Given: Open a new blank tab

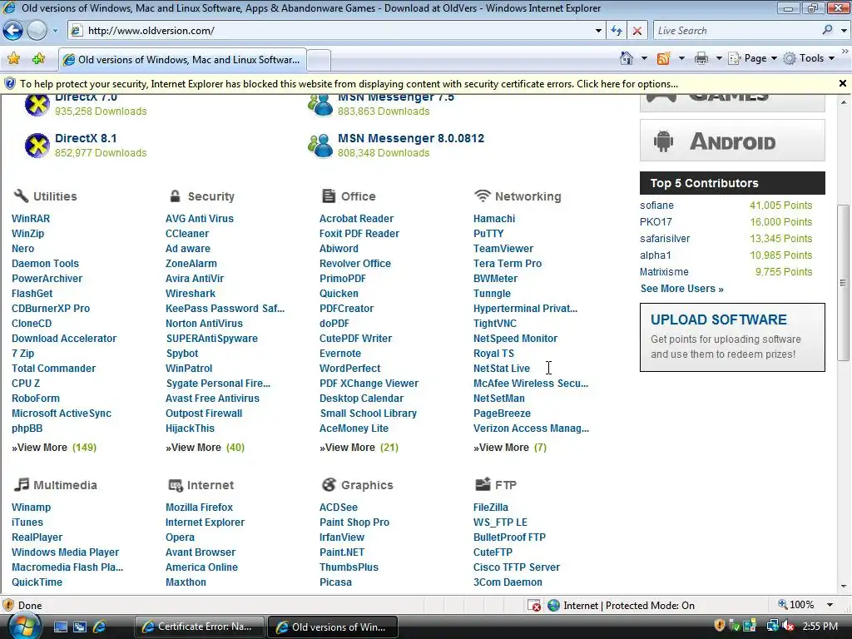Looking at the screenshot, I should (319, 60).
